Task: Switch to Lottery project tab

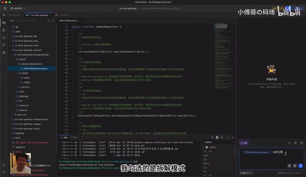Action: click(62, 15)
